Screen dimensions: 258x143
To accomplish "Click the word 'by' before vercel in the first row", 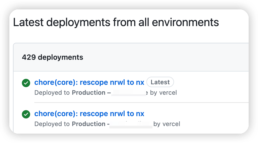I will click(153, 93).
